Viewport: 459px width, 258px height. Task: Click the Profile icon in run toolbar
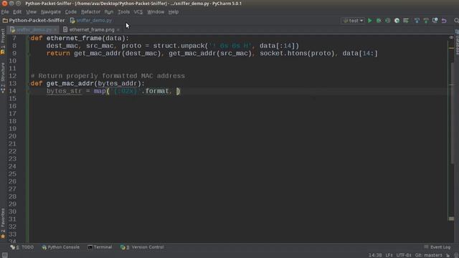(x=397, y=21)
